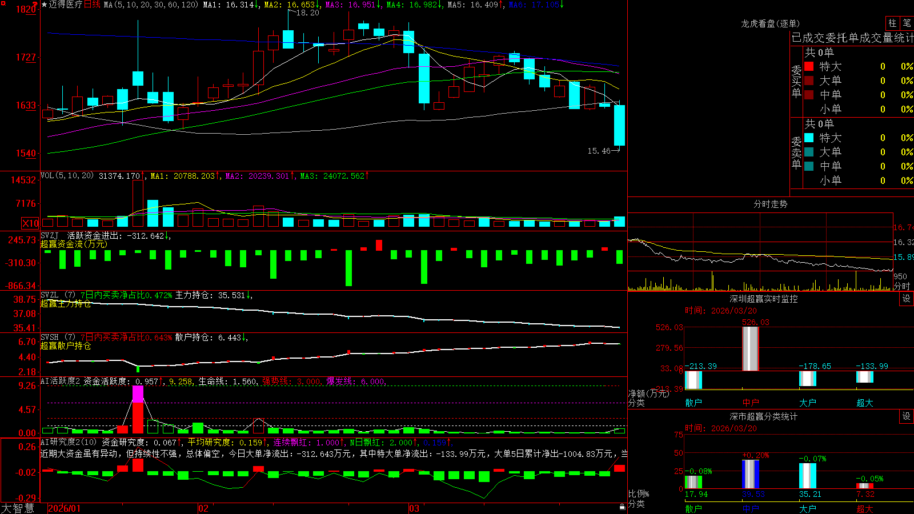The image size is (914, 514).
Task: Select the 分时走势 panel title
Action: pyautogui.click(x=770, y=204)
